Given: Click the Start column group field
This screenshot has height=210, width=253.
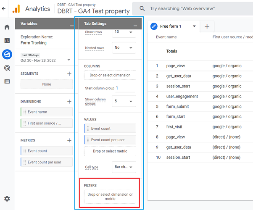Looking at the screenshot, I should click(x=125, y=88).
